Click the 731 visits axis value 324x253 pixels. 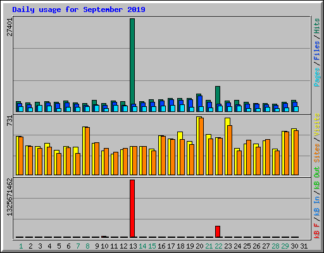coord(9,121)
